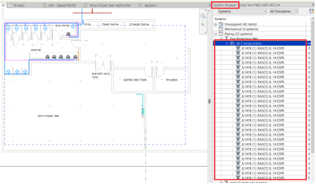Close the System Browser panel
316x187 pixels.
pos(314,5)
